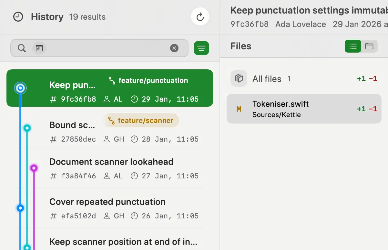388x250 pixels.
Task: Select Keep scanner position at end commit
Action: 110,239
